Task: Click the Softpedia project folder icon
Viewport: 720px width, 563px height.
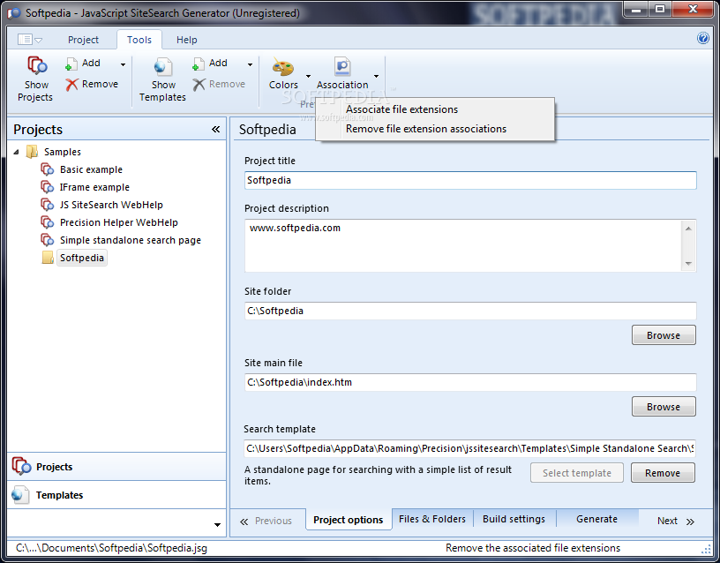Action: (x=48, y=258)
